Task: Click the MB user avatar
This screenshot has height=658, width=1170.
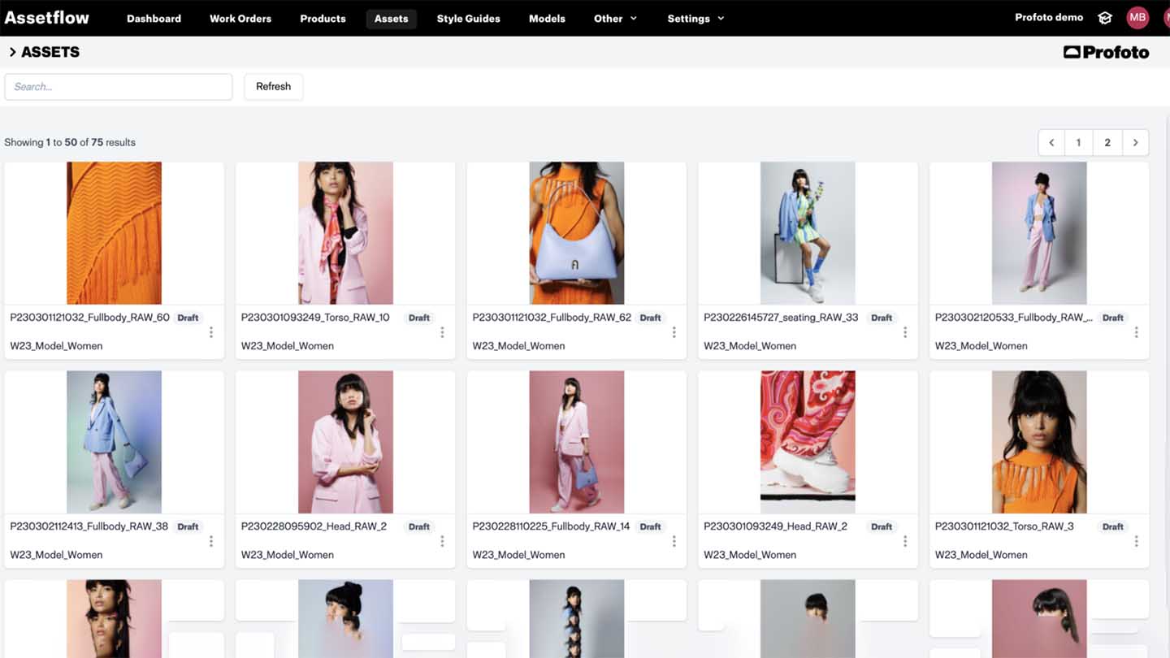Action: coord(1137,18)
